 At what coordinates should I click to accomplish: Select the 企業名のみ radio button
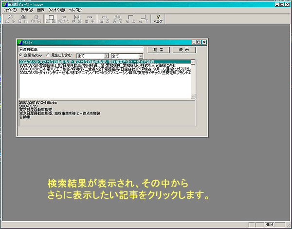pos(20,56)
